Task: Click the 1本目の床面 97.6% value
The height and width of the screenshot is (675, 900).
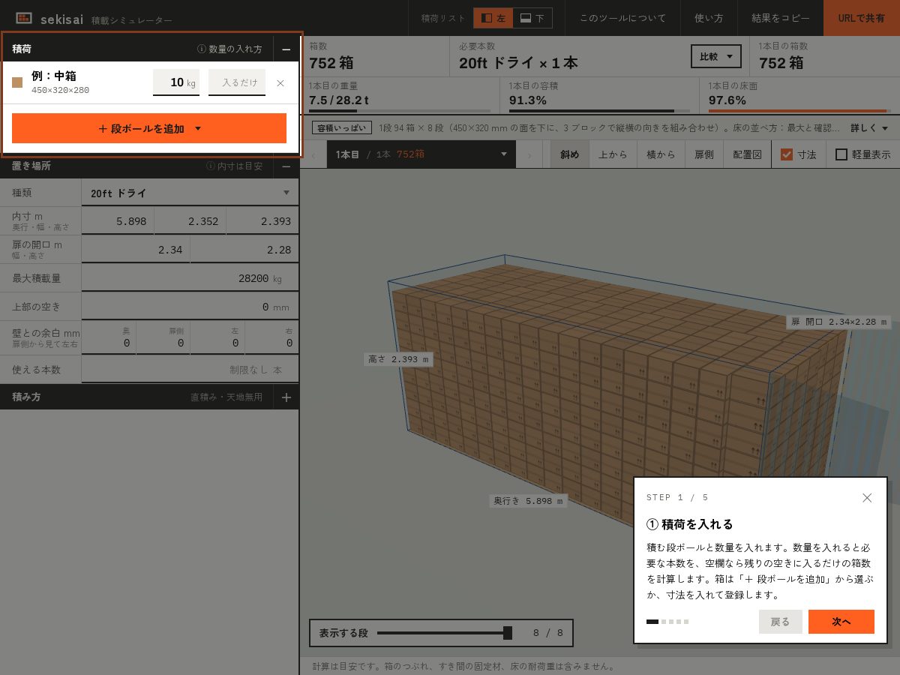Action: [x=727, y=100]
